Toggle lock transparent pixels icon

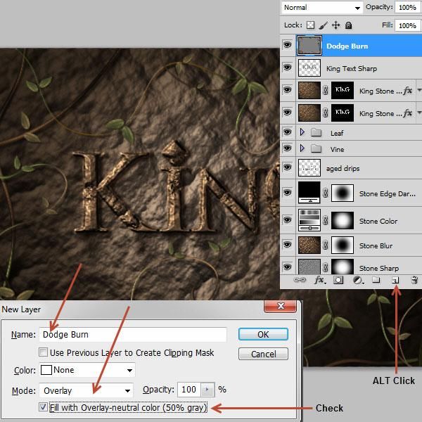click(311, 25)
